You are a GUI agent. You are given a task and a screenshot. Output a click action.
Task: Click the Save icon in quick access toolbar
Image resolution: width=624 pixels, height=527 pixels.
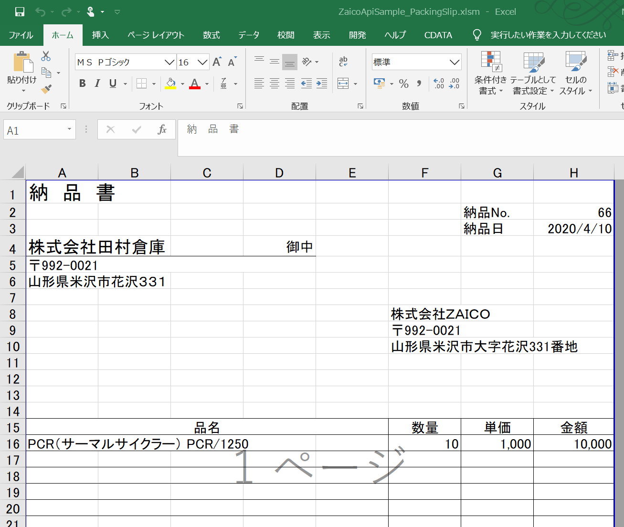click(20, 12)
